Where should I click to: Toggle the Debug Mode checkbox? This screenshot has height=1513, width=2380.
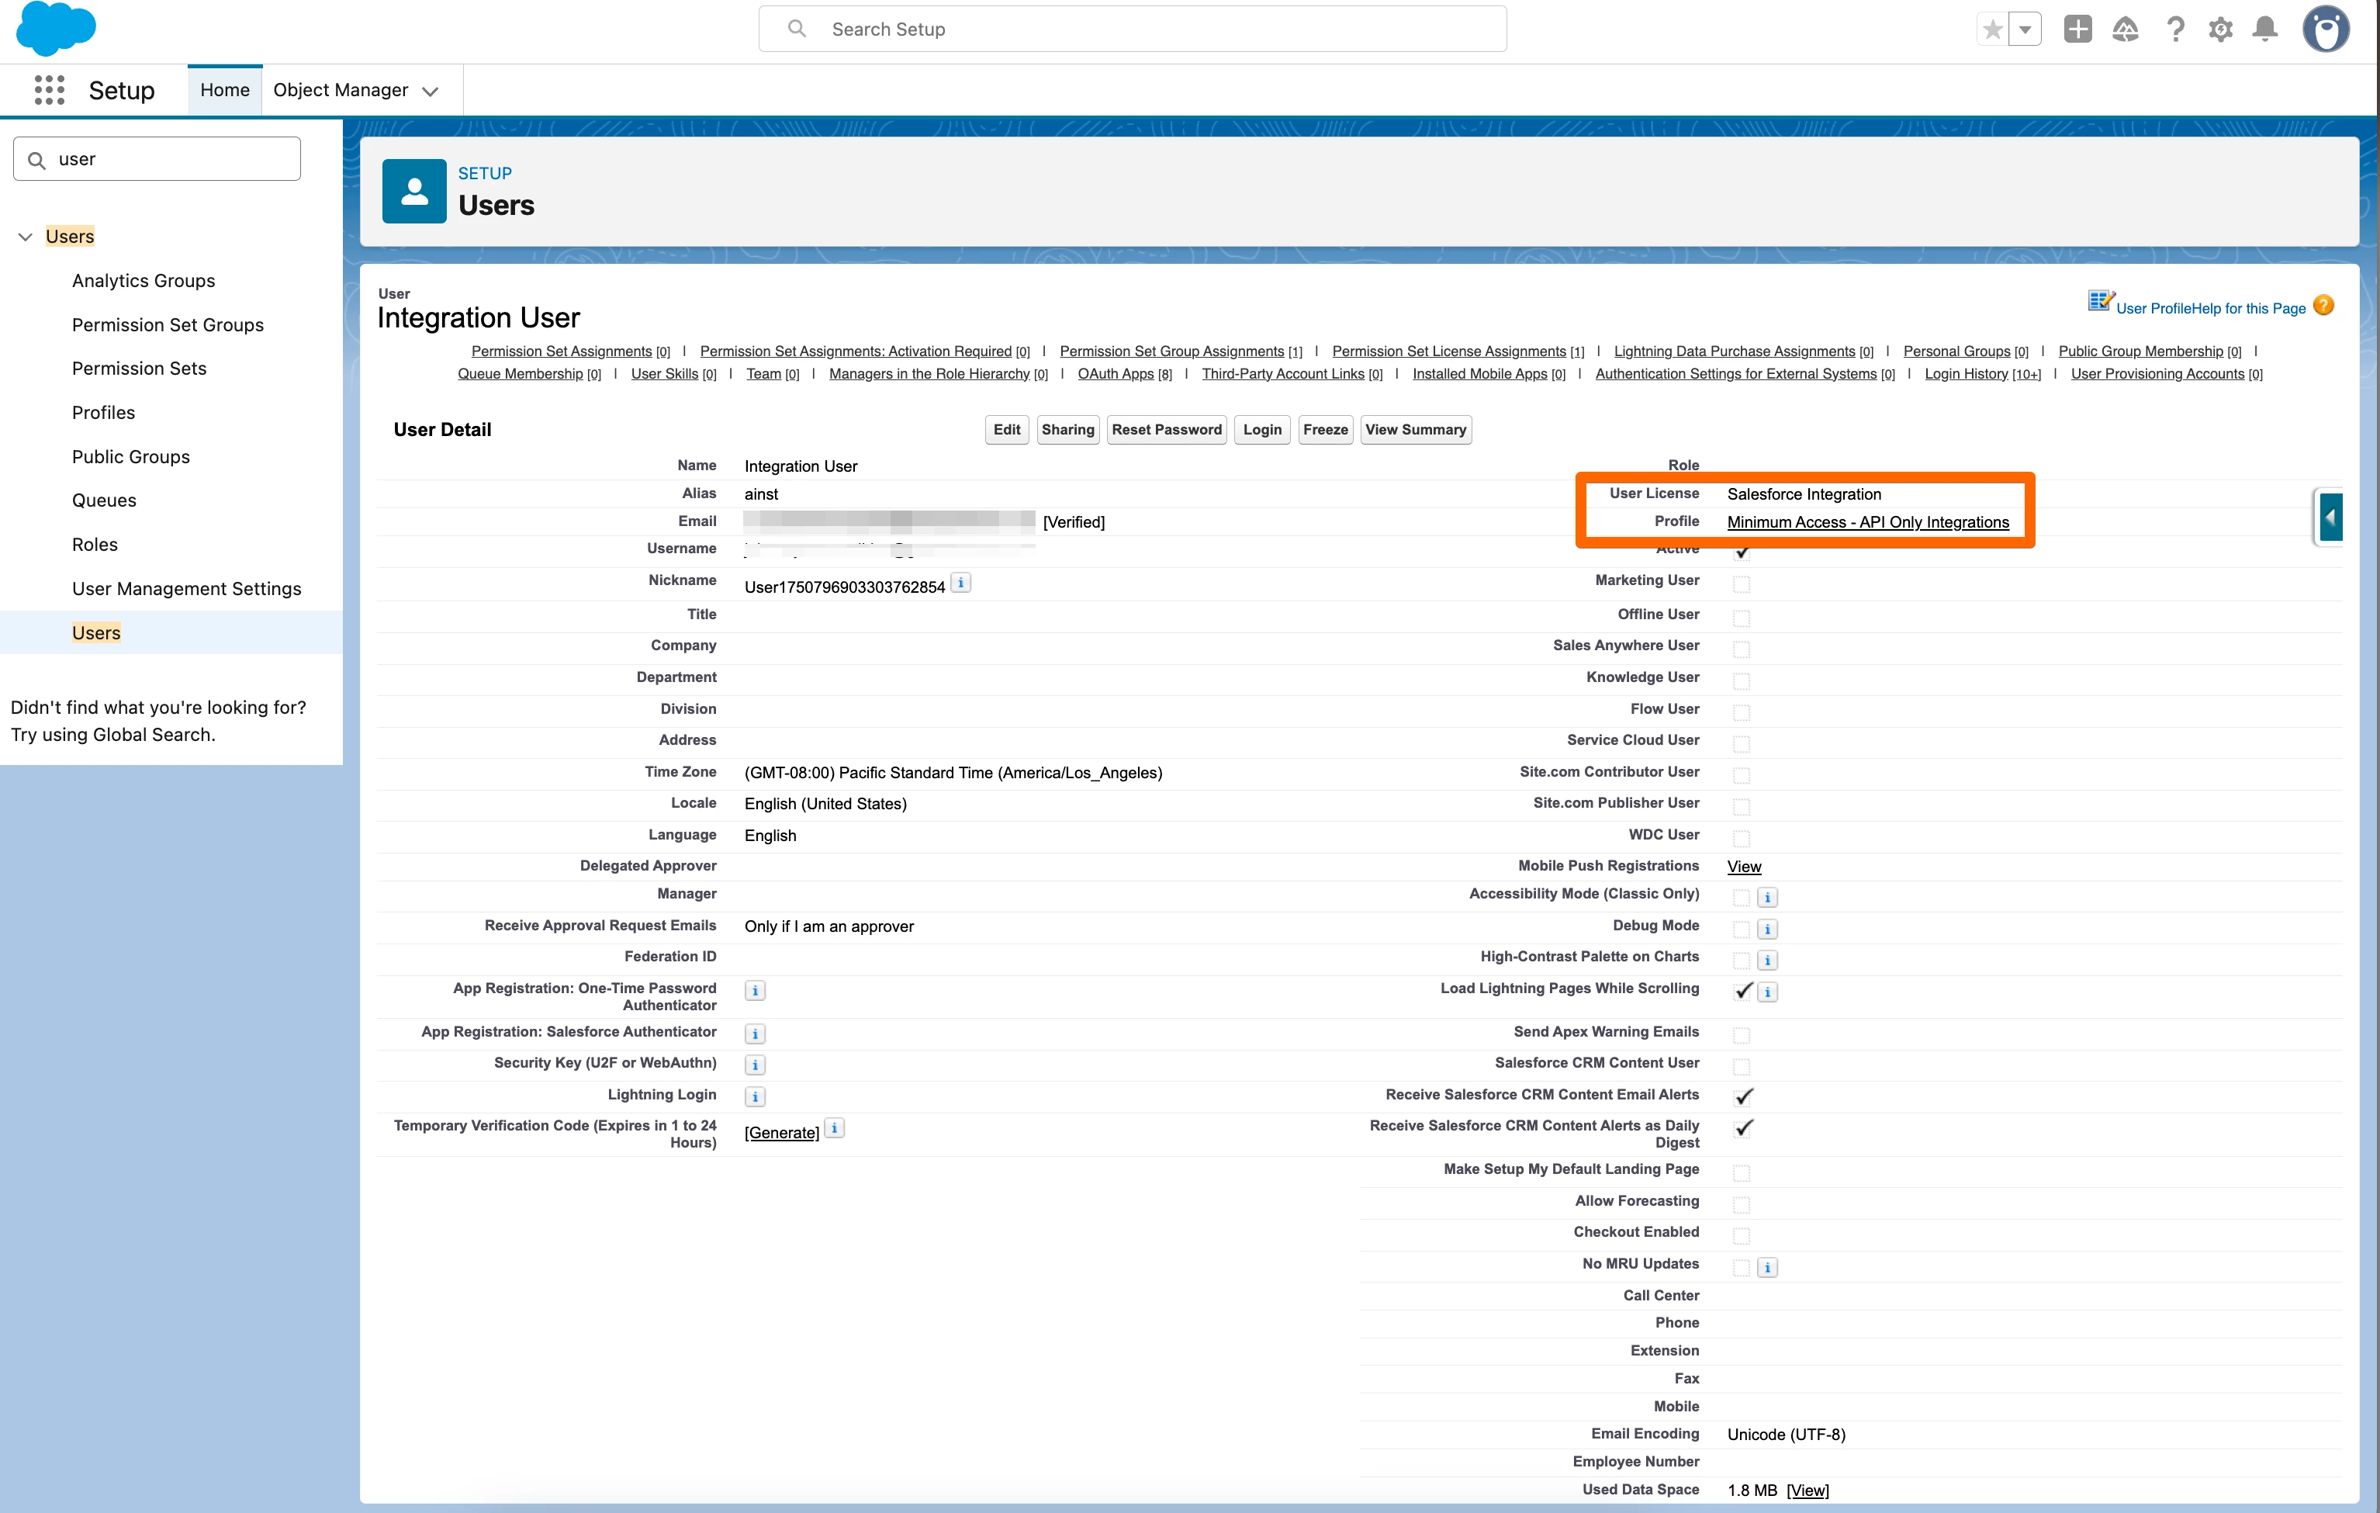[x=1742, y=929]
